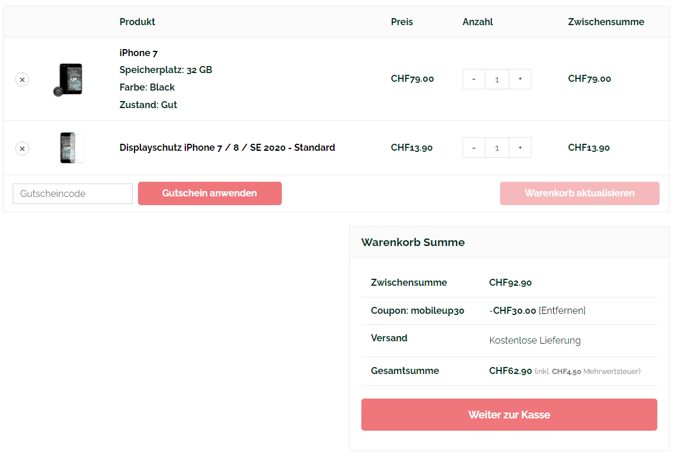
Task: Click into the Gutscheincode field
Action: (x=73, y=194)
